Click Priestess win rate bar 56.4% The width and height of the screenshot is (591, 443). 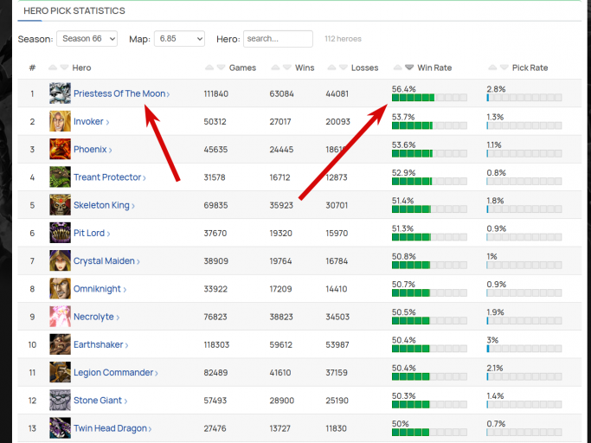(429, 98)
